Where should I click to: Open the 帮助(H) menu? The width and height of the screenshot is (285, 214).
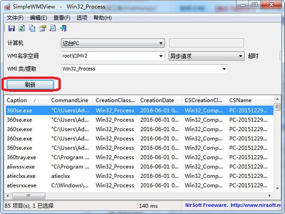103,18
